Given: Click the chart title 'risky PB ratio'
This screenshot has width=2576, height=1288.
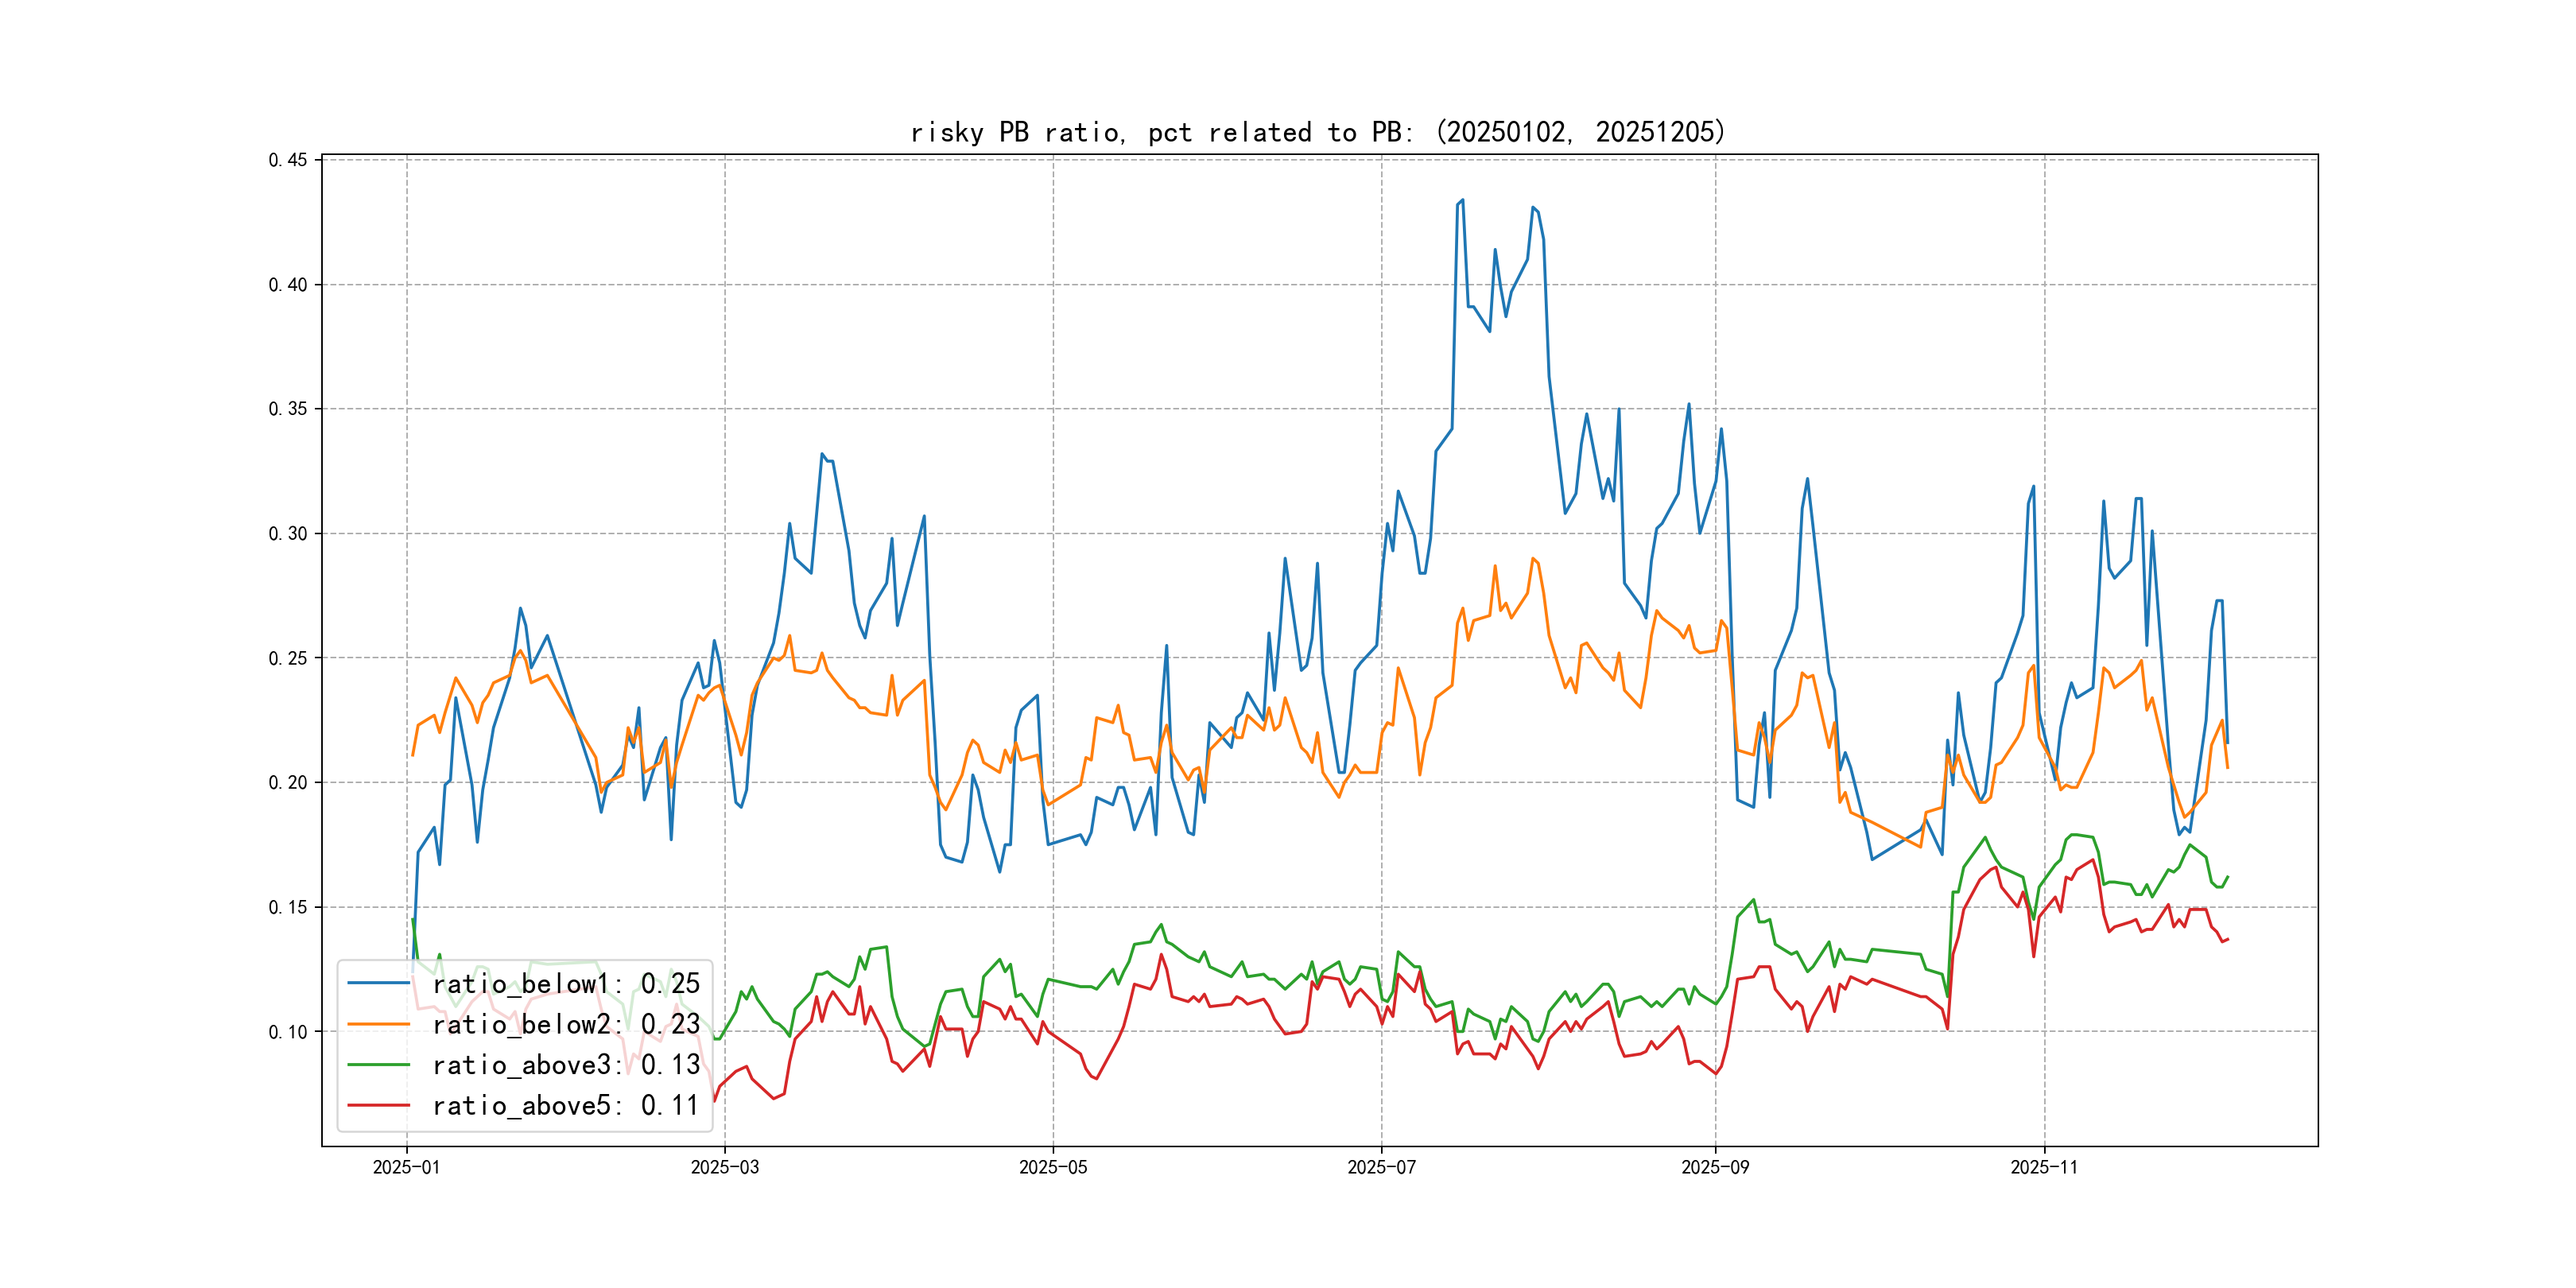Looking at the screenshot, I should coord(1317,132).
